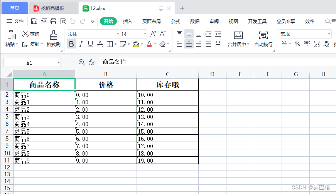The image size is (336, 194).
Task: Click Increase indent icon
Action: (218, 34)
